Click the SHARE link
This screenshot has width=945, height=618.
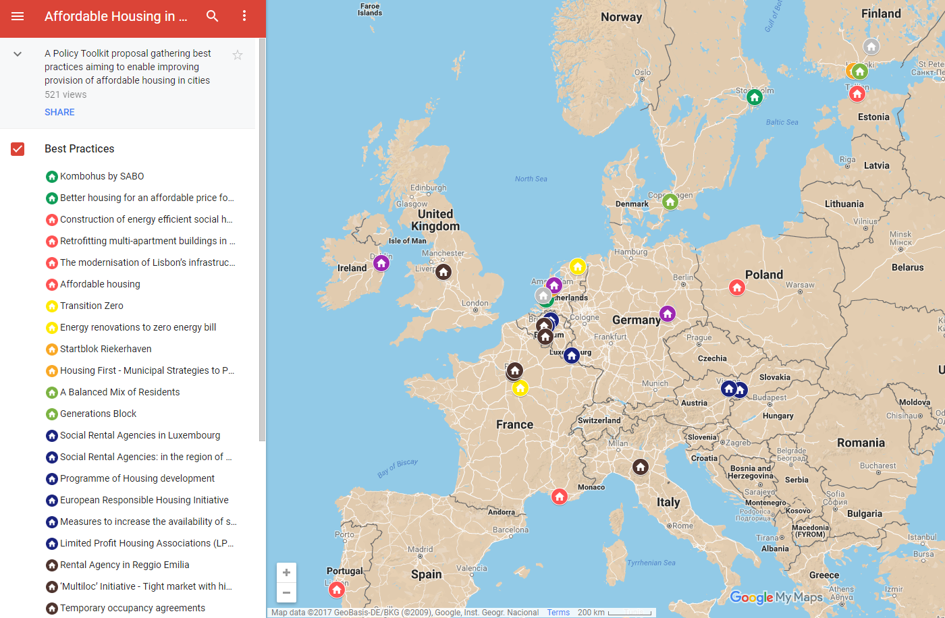click(59, 112)
